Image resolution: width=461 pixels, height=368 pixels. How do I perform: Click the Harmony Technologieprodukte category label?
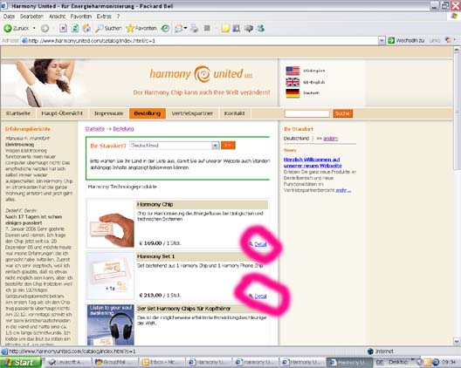point(122,187)
